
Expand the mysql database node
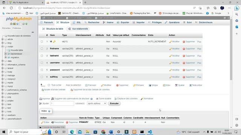click(x=3, y=86)
